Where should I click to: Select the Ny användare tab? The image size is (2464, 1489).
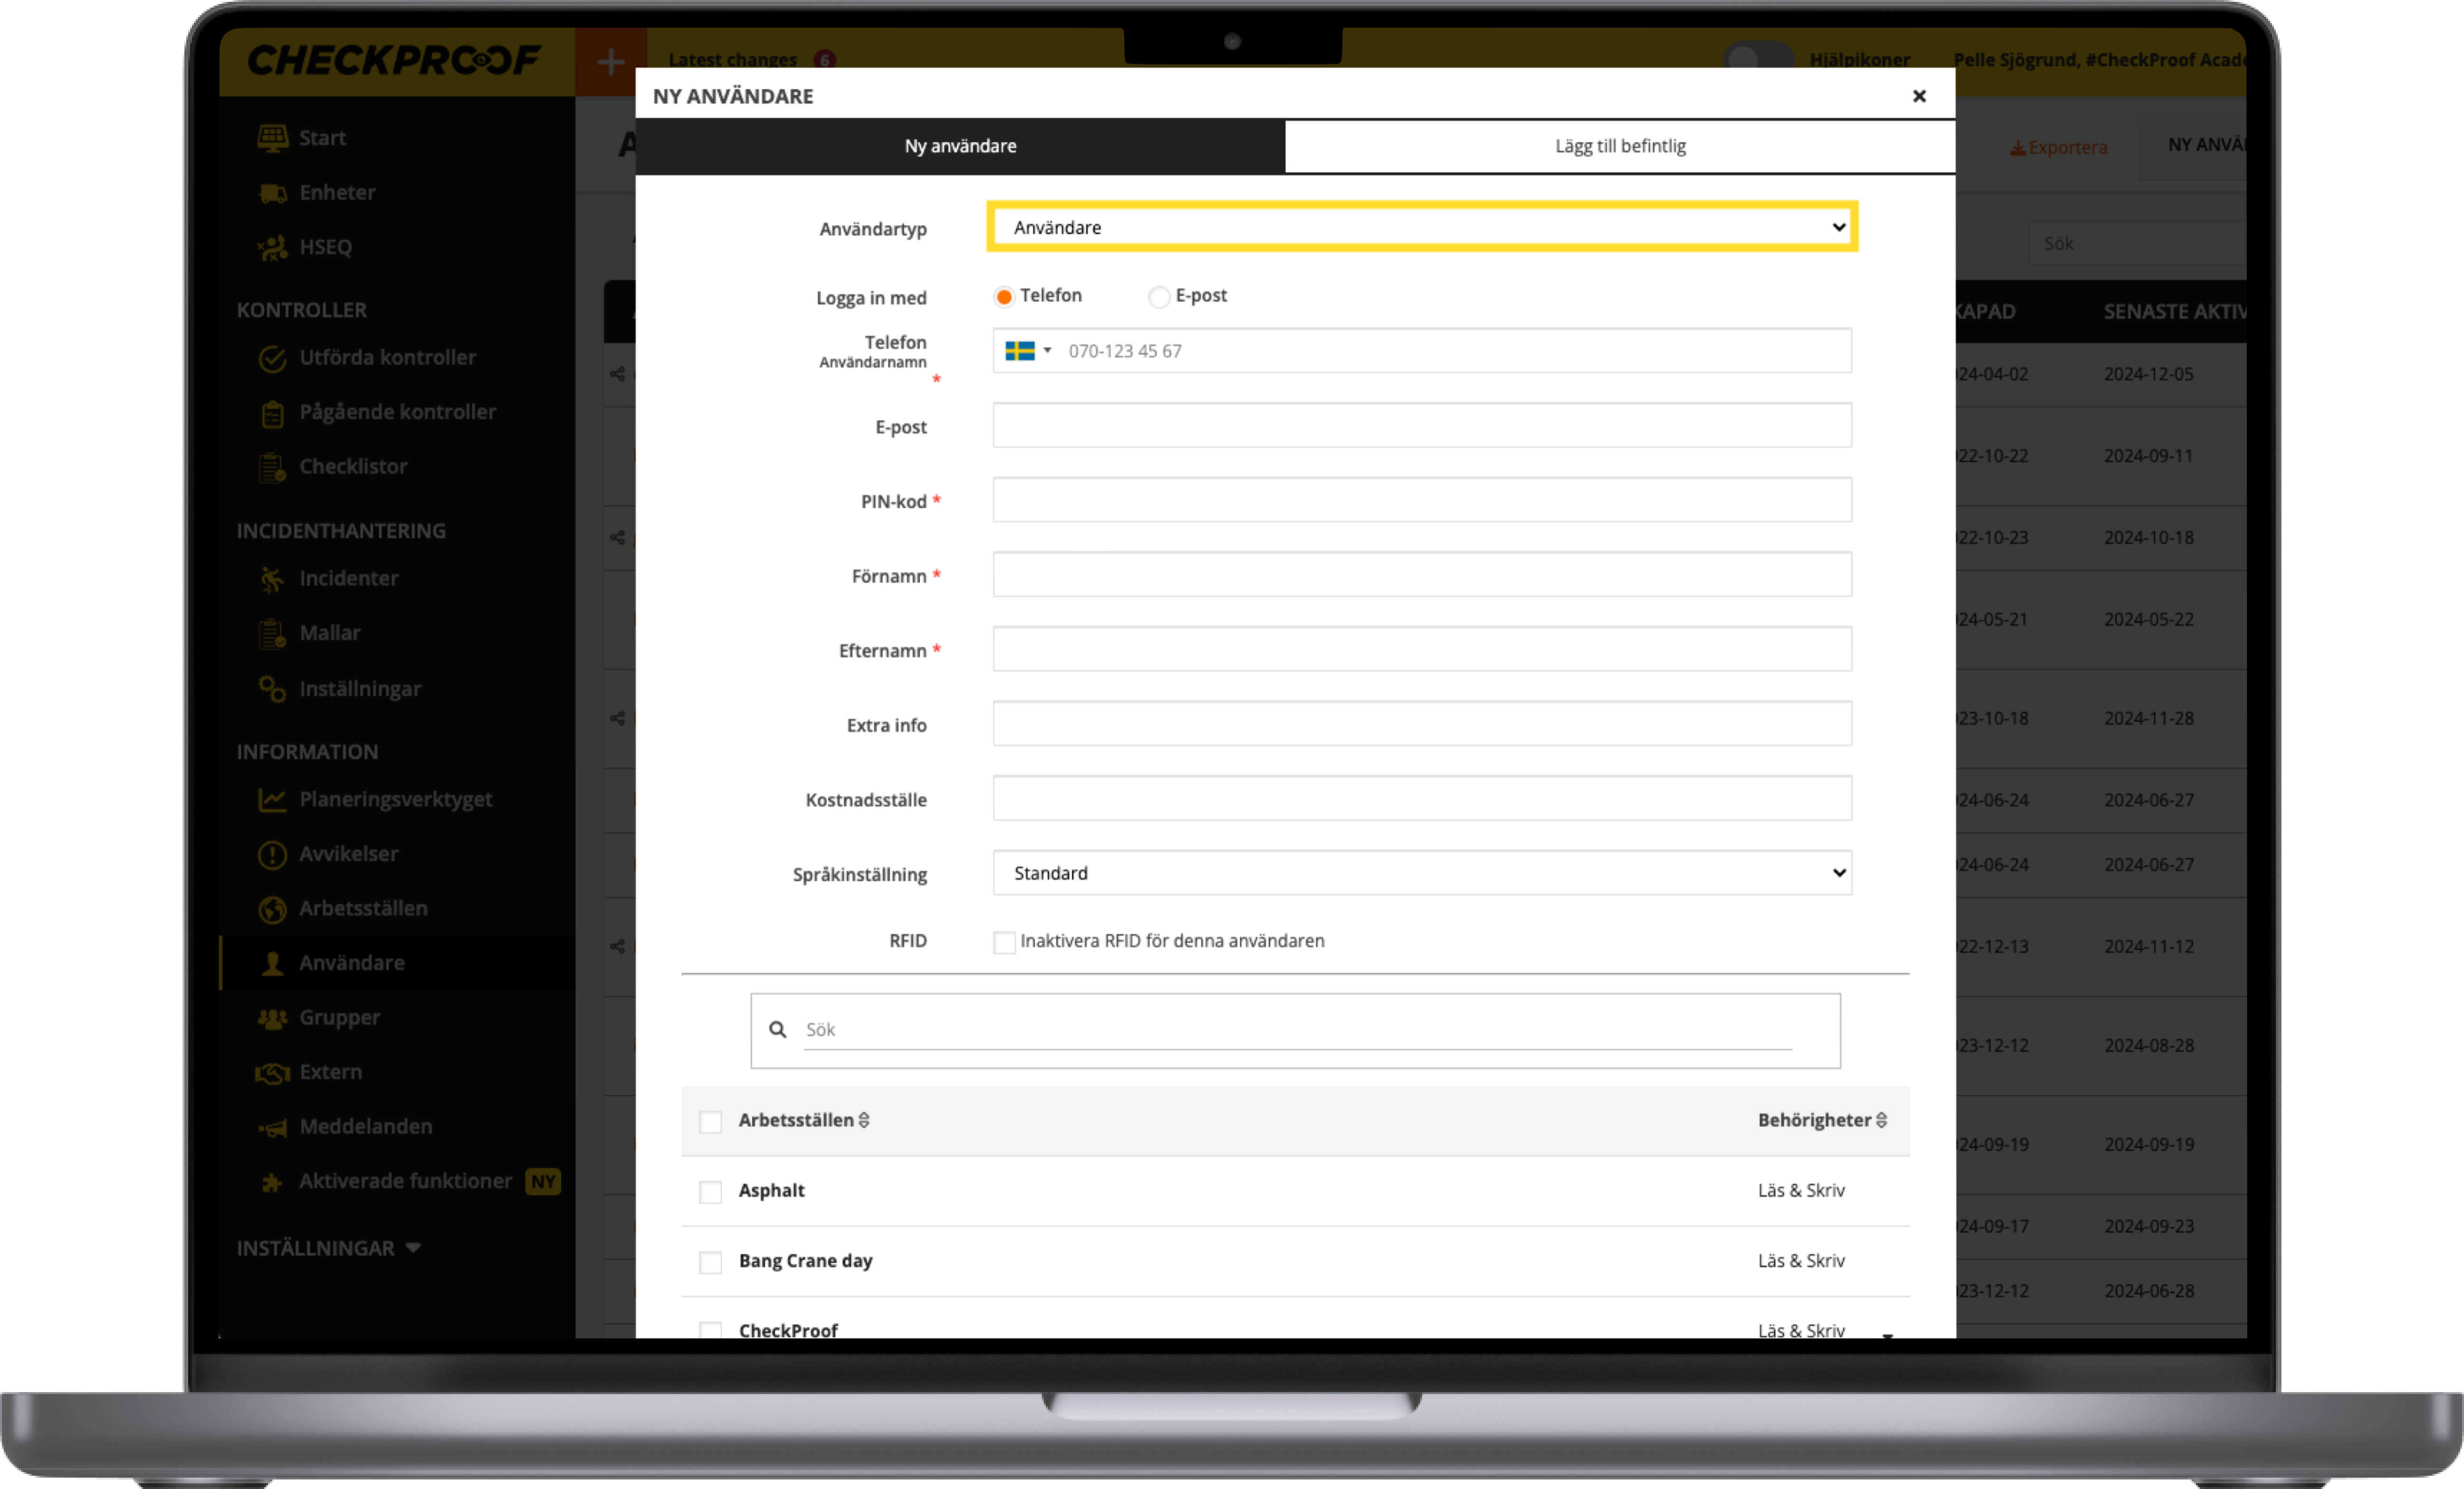960,146
